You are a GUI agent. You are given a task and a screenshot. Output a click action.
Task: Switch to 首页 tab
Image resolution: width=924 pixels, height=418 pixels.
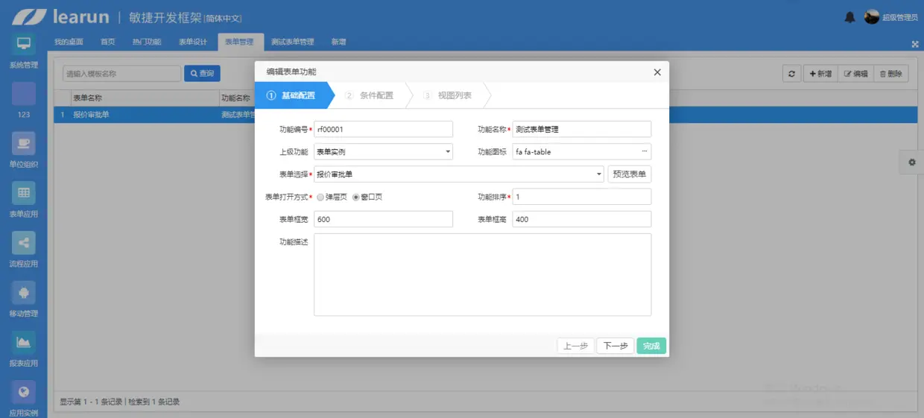108,42
